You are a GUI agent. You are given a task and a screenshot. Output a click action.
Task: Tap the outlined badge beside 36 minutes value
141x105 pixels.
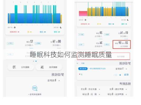click(x=107, y=45)
